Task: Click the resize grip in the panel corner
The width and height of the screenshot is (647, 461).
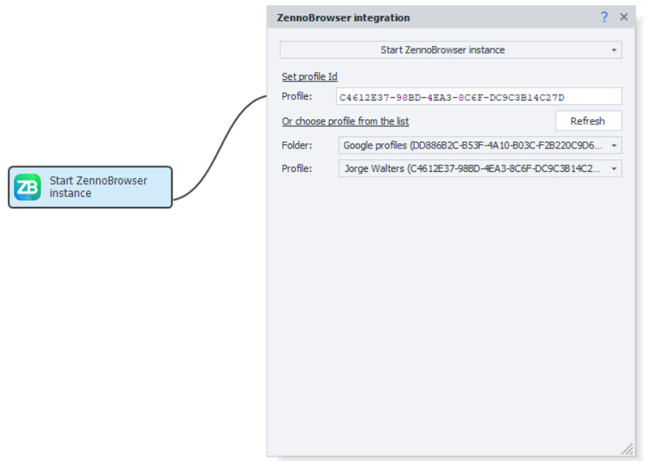Action: (x=627, y=449)
